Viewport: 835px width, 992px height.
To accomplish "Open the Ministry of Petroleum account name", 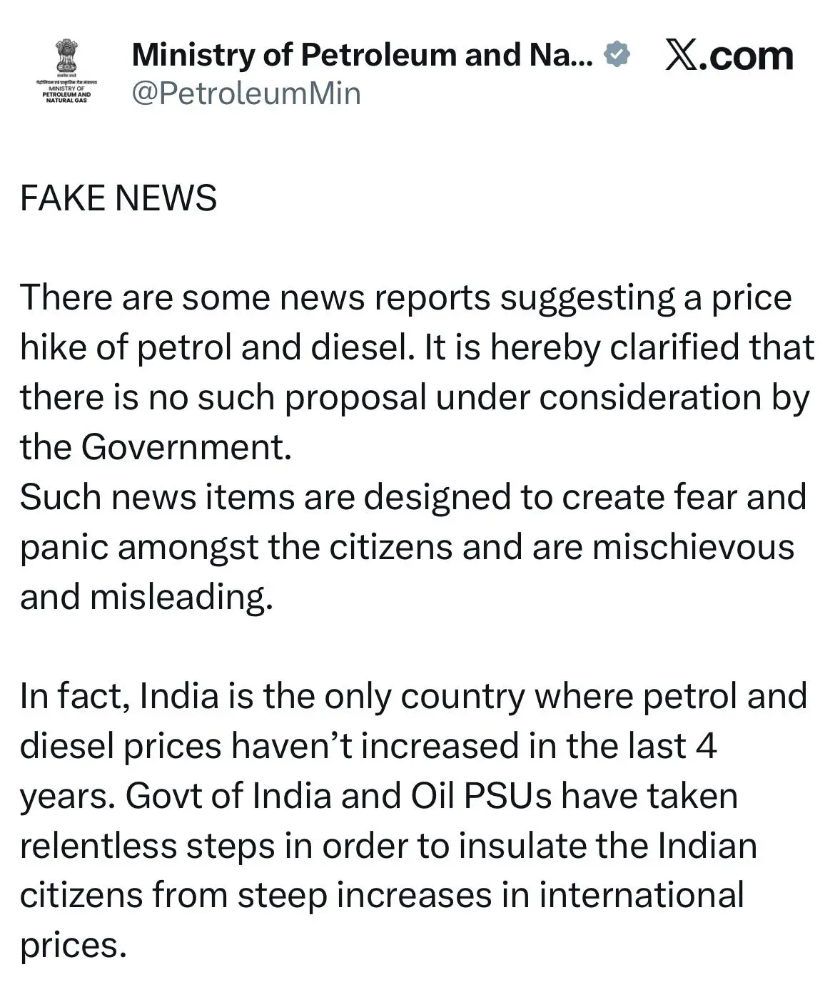I will tap(363, 55).
